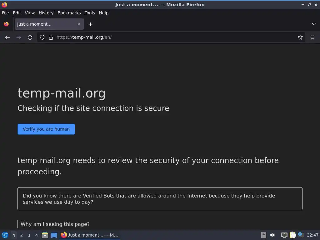Open the file manager icon in taskbar

click(45, 235)
